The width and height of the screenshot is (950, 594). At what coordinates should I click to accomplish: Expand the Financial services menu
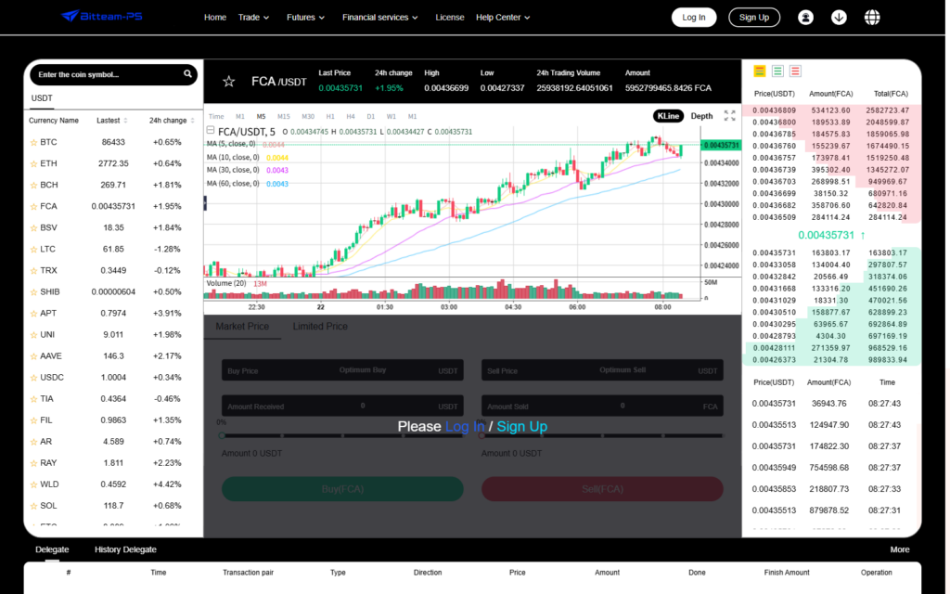tap(379, 18)
